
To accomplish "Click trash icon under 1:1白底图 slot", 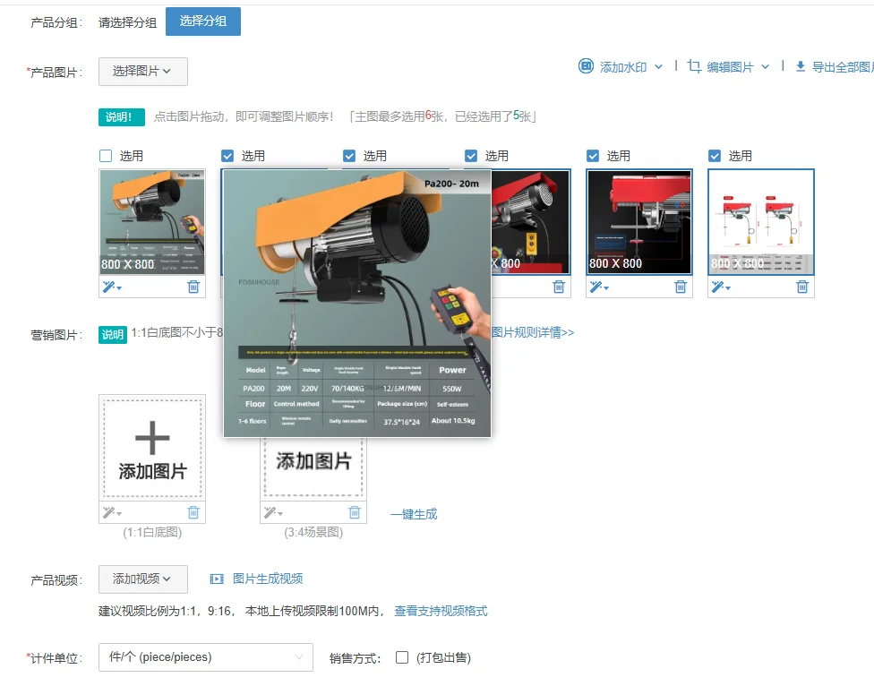I will pyautogui.click(x=193, y=512).
